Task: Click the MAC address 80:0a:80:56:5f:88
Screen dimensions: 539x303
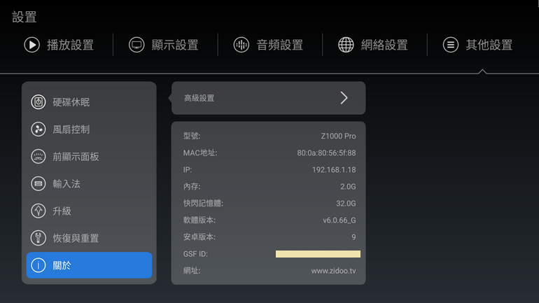Action: [327, 153]
